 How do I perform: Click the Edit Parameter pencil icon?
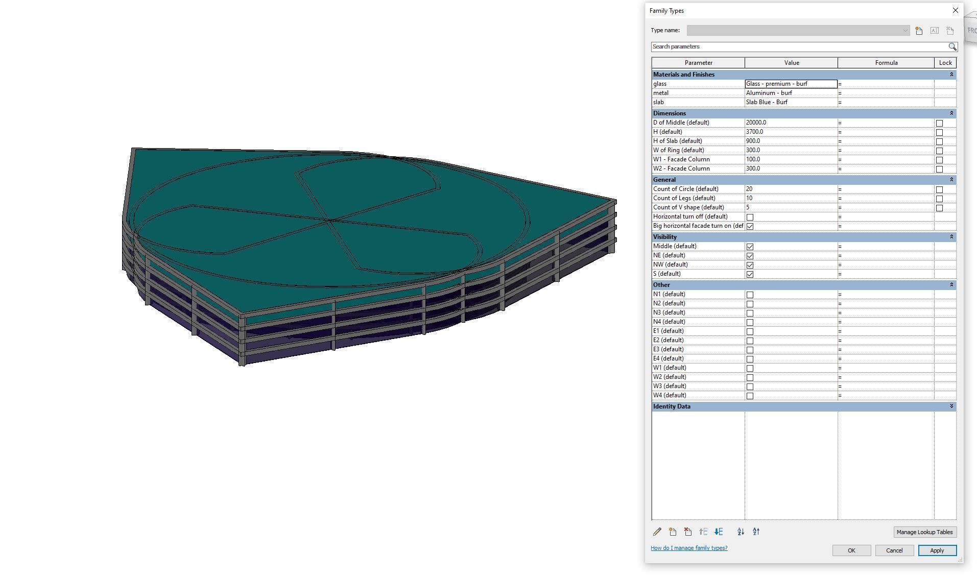coord(657,532)
